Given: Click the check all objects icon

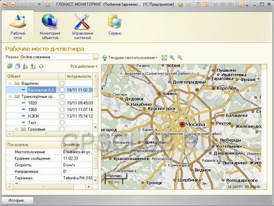Looking at the screenshot, I should [x=9, y=67].
